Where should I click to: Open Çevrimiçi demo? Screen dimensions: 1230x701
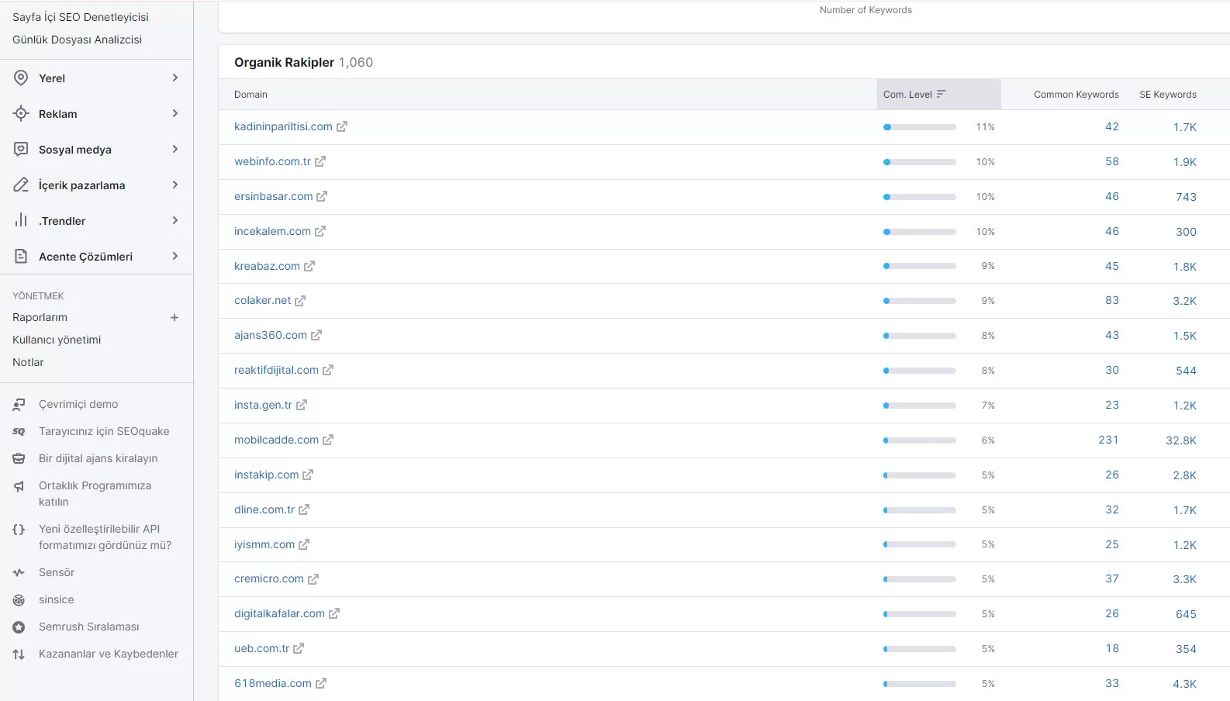point(78,404)
